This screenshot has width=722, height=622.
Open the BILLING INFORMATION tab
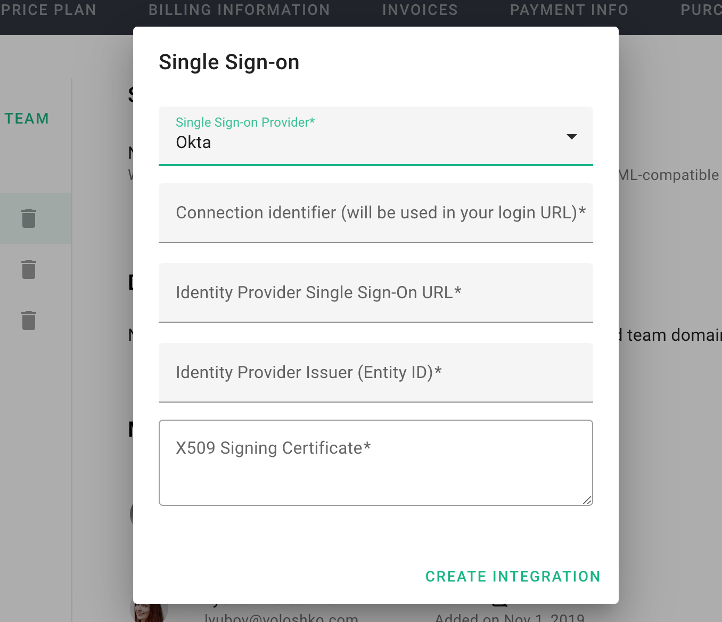[x=239, y=10]
